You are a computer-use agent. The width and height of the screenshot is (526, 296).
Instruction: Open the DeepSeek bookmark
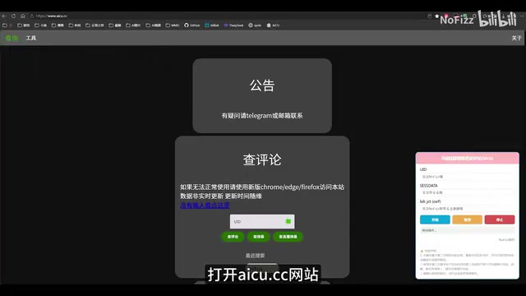point(233,25)
